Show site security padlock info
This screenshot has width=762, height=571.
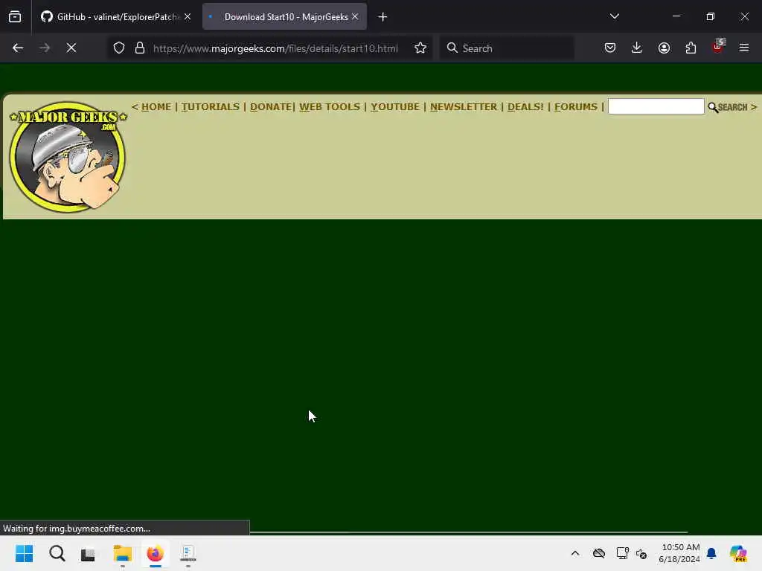[x=140, y=48]
